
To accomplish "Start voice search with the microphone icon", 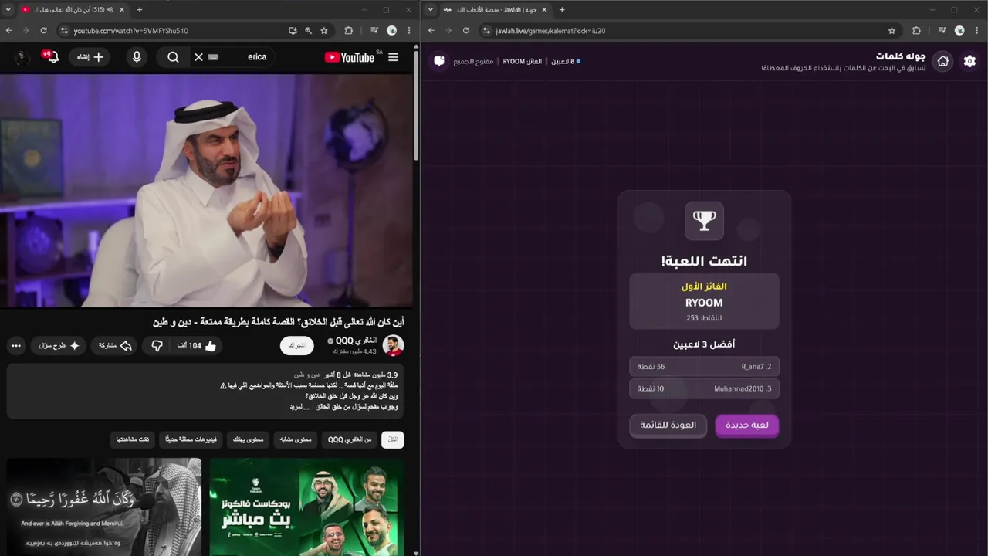I will coord(137,57).
